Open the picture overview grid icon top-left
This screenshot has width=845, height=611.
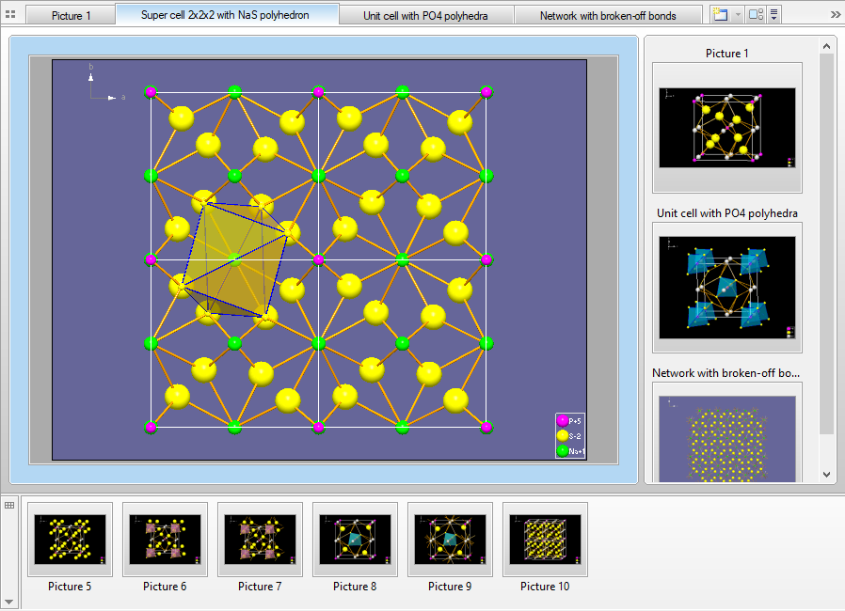[x=10, y=13]
